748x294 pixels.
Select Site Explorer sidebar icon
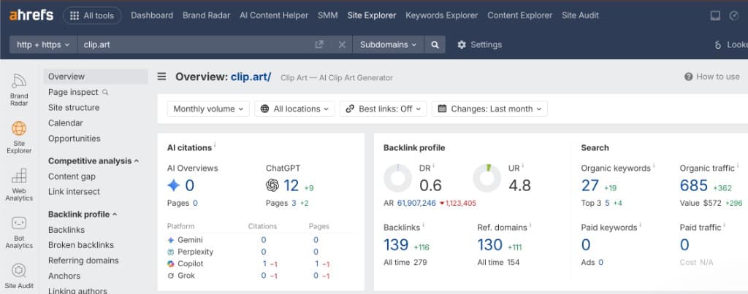pyautogui.click(x=19, y=137)
